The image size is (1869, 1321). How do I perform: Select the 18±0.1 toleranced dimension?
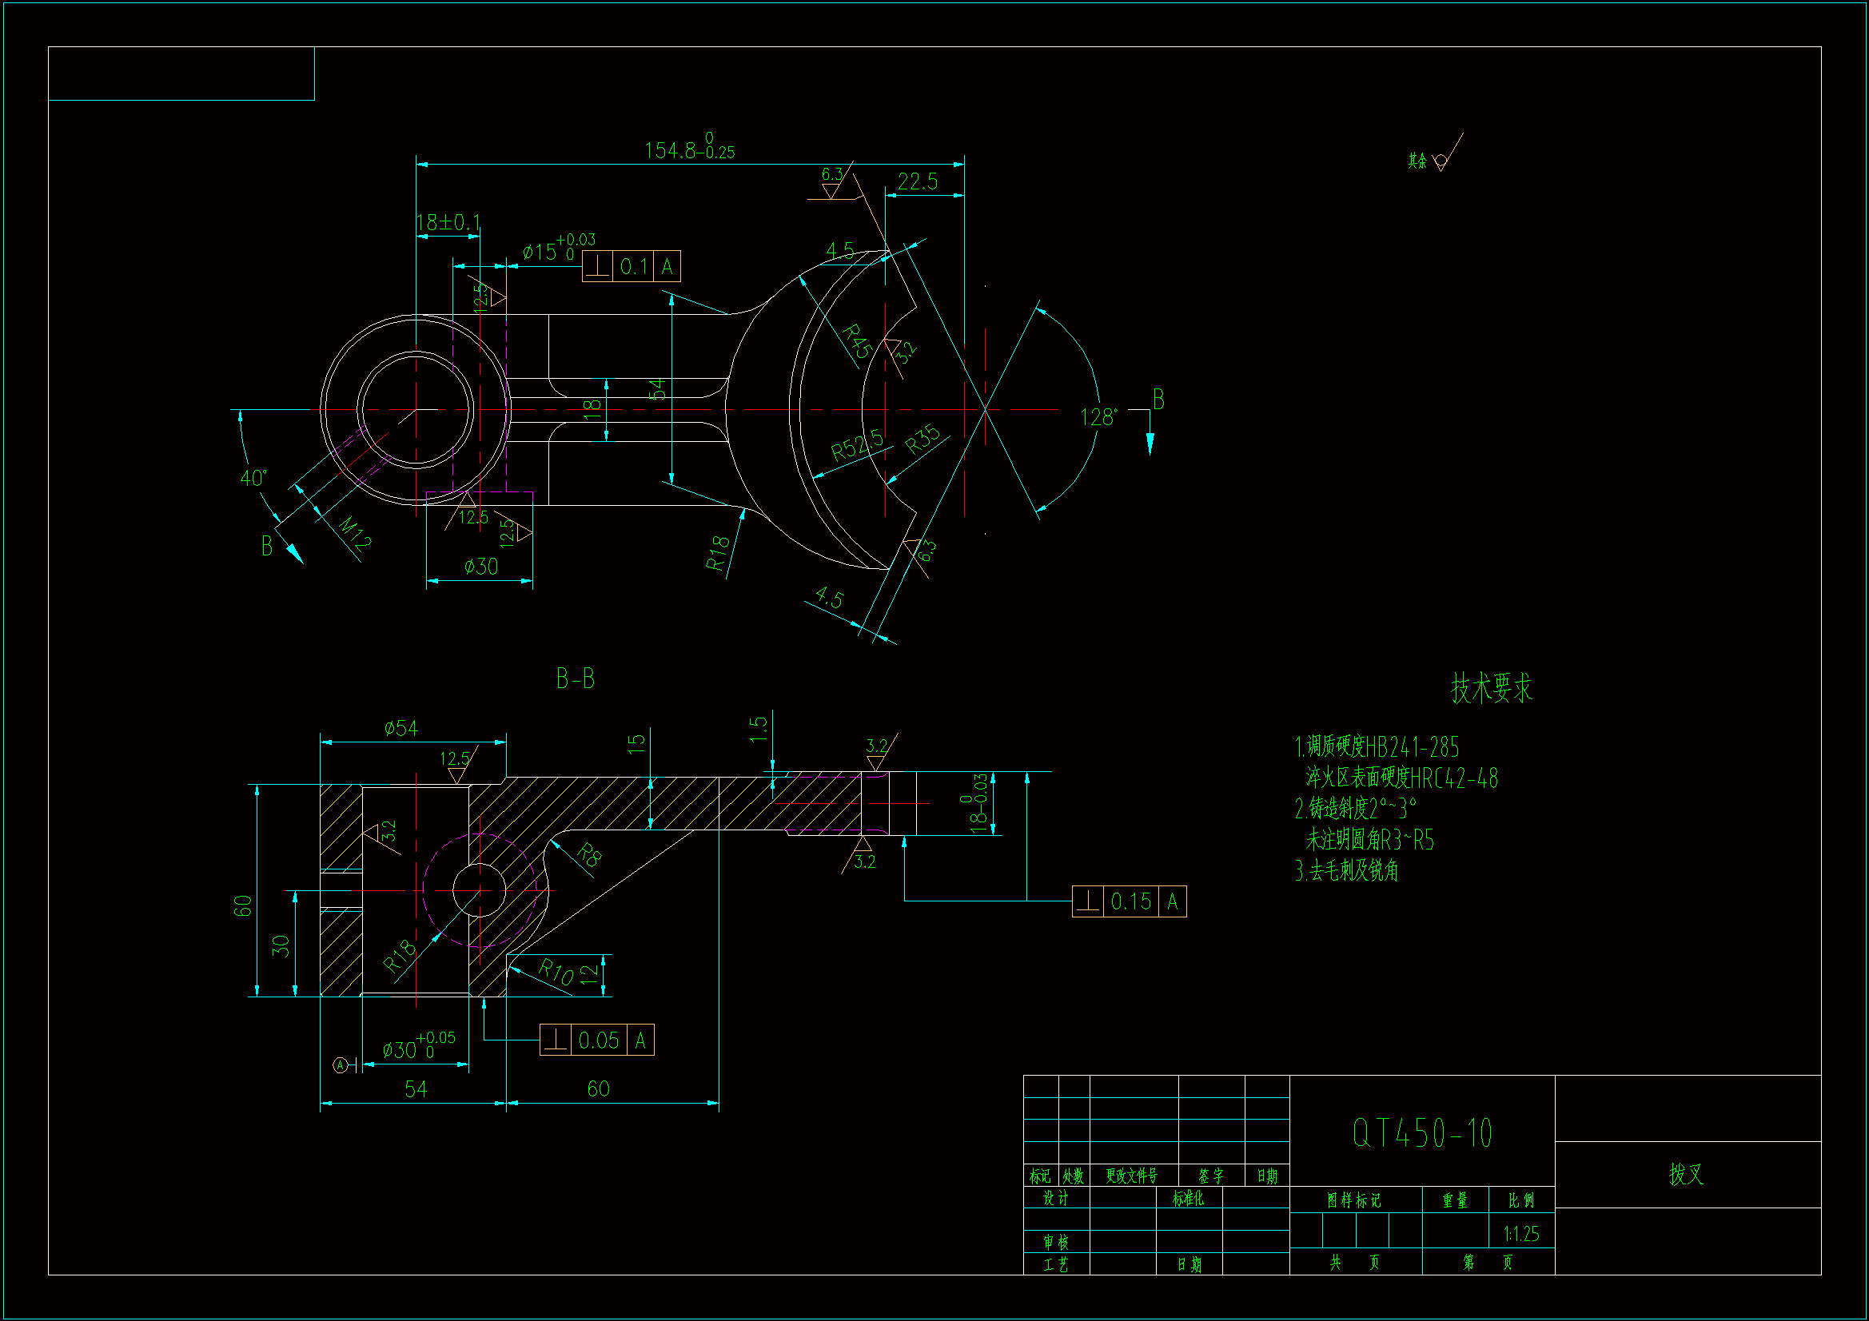448,222
